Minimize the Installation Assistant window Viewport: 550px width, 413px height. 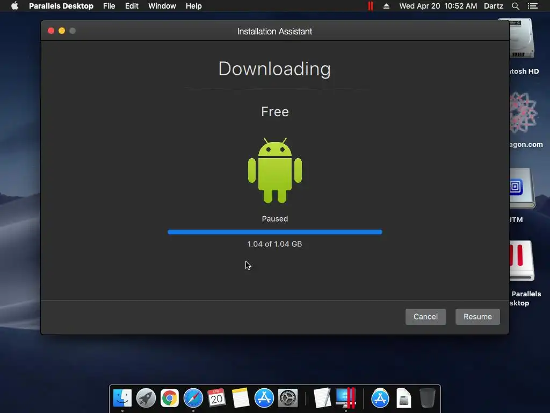[62, 31]
